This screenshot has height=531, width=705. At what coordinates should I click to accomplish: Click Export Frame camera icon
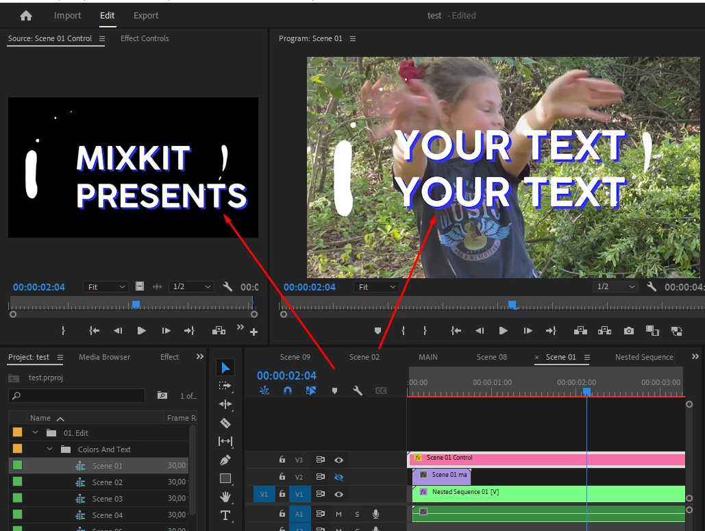pos(628,331)
